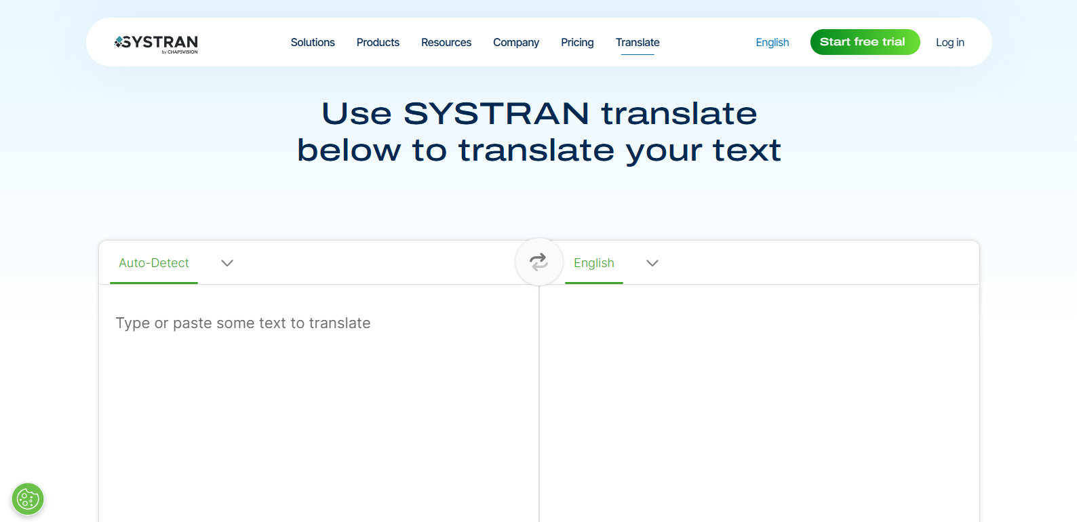Click the translation output area
This screenshot has width=1077, height=522.
pos(760,403)
